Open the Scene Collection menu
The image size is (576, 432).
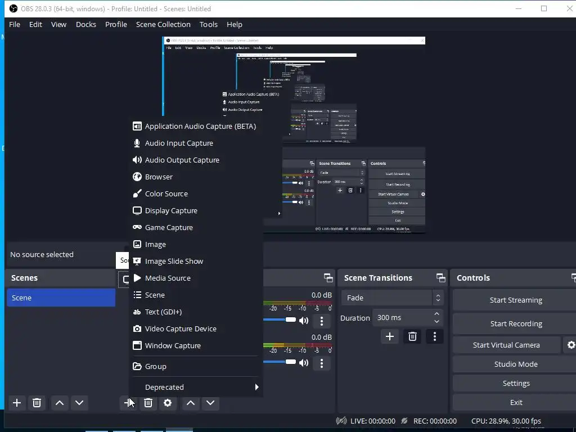[x=163, y=25]
